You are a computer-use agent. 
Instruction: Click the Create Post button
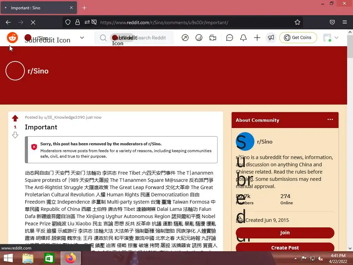285,247
